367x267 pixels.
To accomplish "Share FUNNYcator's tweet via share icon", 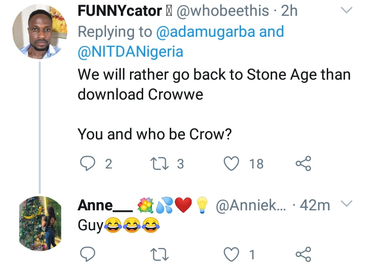I will coord(303,163).
